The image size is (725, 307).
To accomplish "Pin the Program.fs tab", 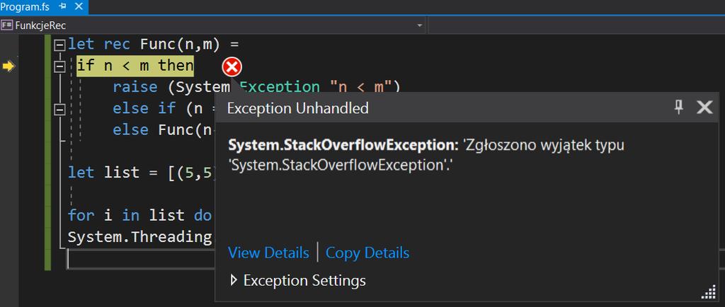I will pyautogui.click(x=63, y=6).
